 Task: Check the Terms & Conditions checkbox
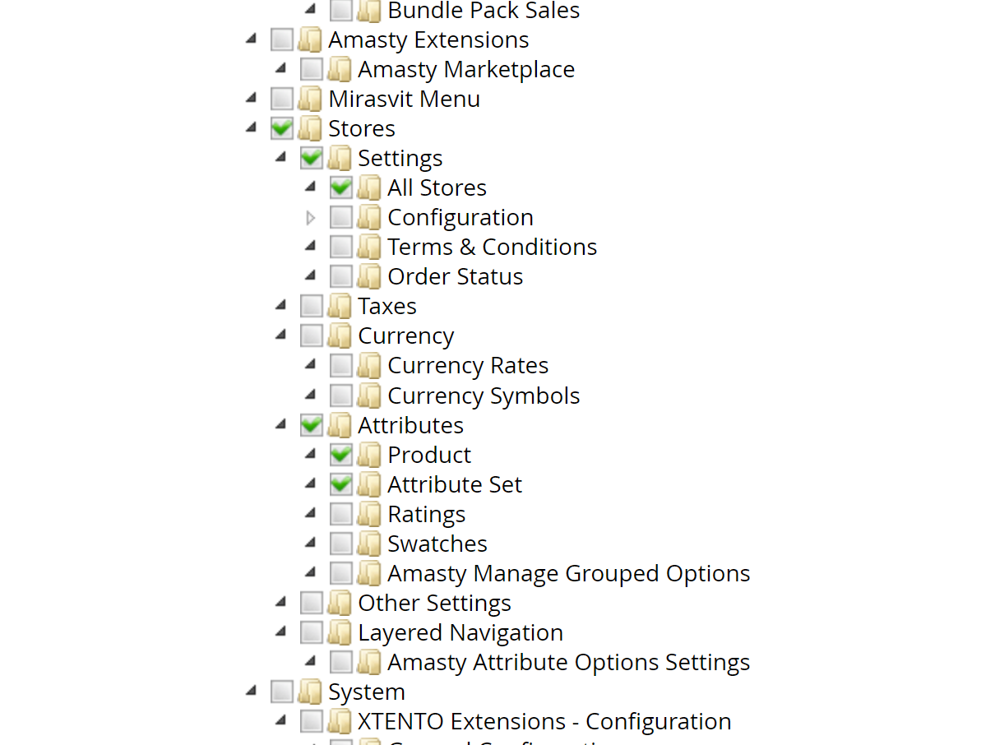(341, 247)
